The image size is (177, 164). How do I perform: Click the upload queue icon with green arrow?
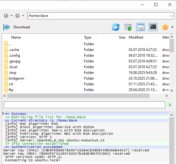coord(128,27)
